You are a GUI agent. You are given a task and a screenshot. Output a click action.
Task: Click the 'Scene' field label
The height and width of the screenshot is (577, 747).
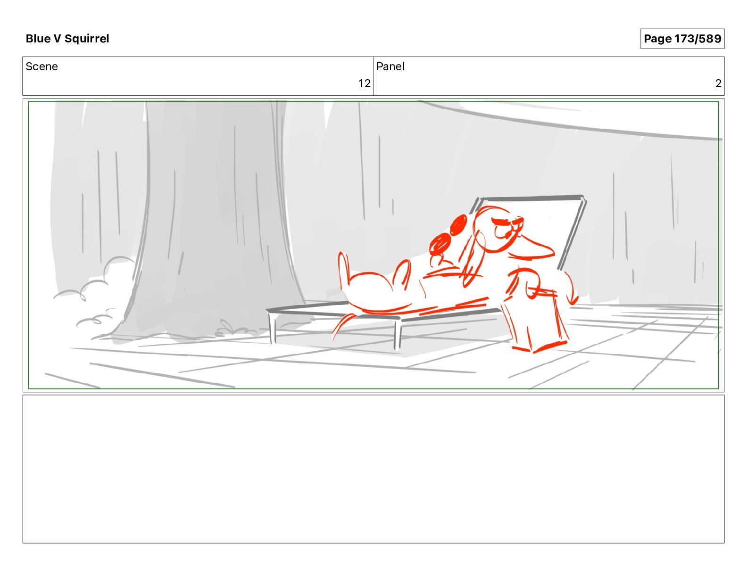click(42, 66)
